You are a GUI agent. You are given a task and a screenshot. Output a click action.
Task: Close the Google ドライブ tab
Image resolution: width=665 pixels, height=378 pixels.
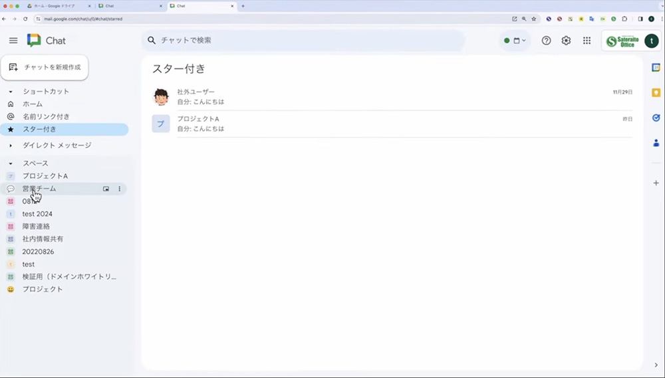90,6
